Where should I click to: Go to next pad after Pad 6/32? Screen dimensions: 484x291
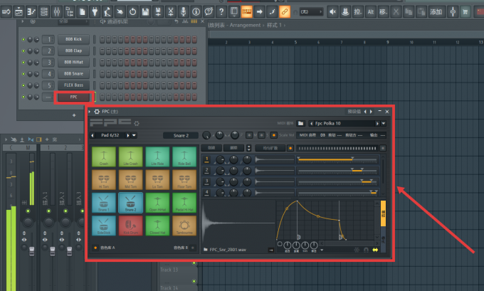[x=128, y=135]
